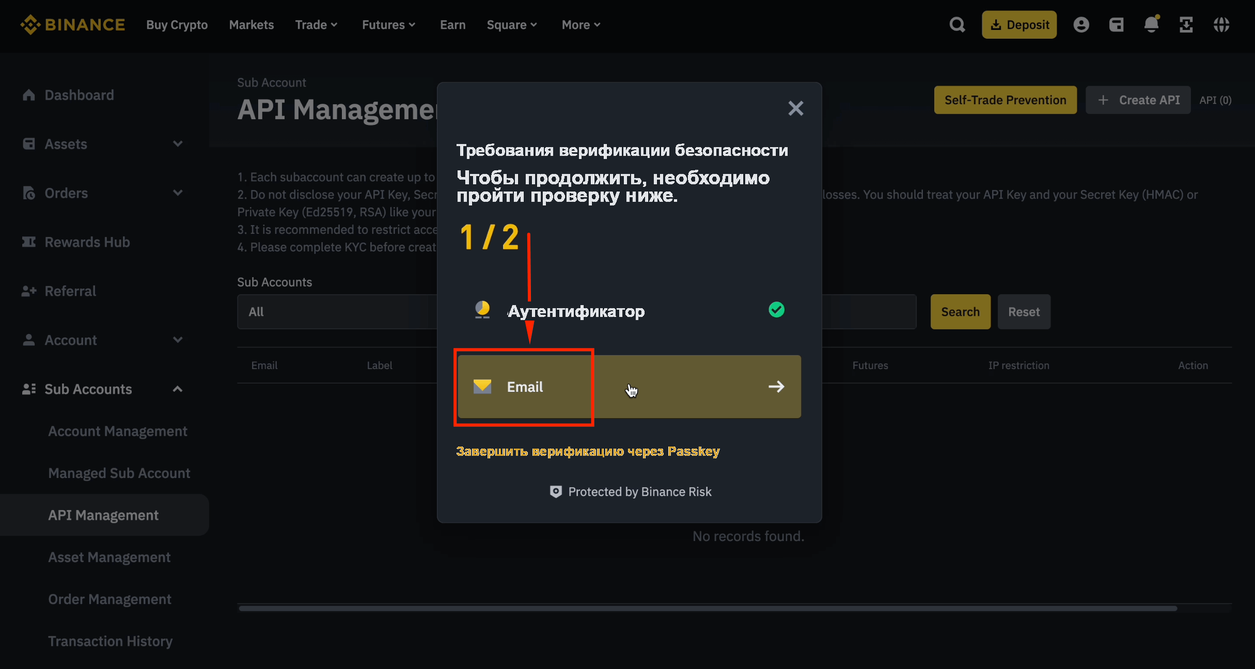Open Transaction History in sidebar
This screenshot has width=1255, height=669.
point(111,641)
